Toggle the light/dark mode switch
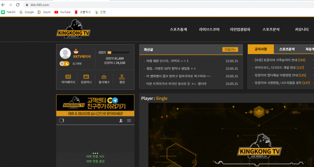The image size is (314, 167). [x=64, y=64]
